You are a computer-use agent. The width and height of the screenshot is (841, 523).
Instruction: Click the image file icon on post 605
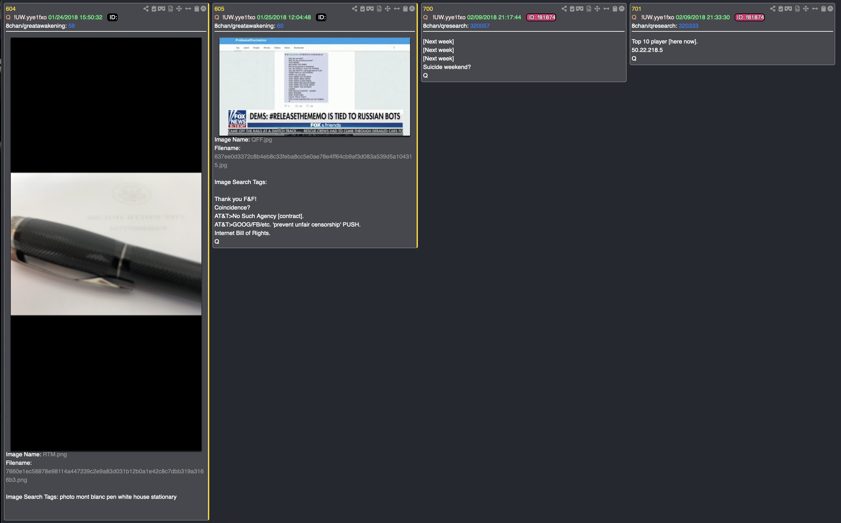379,8
